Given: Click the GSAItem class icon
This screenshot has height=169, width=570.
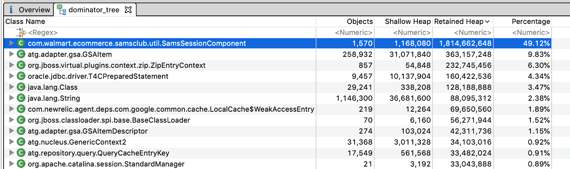Looking at the screenshot, I should pos(21,54).
